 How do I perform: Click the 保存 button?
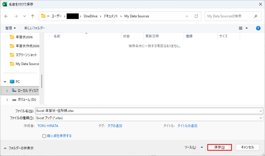[219, 147]
